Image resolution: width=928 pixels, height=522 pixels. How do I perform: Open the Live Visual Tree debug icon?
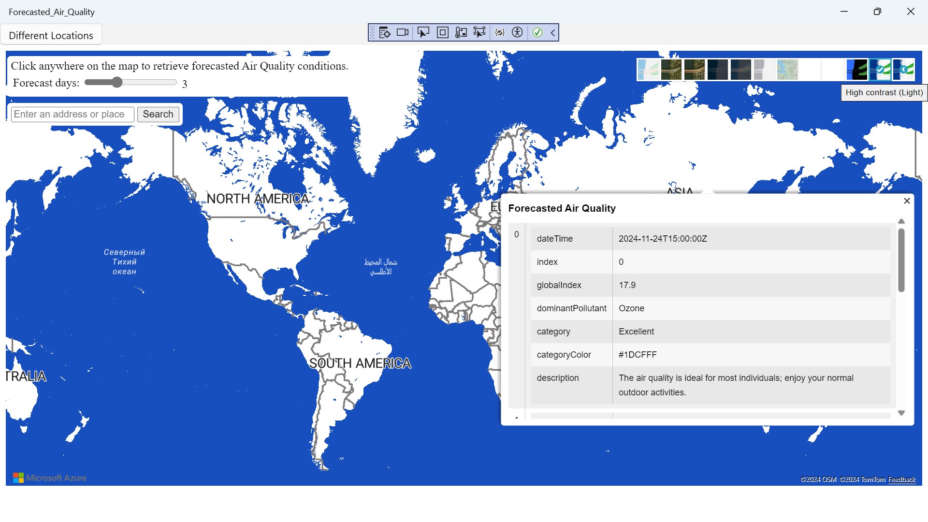coord(385,32)
